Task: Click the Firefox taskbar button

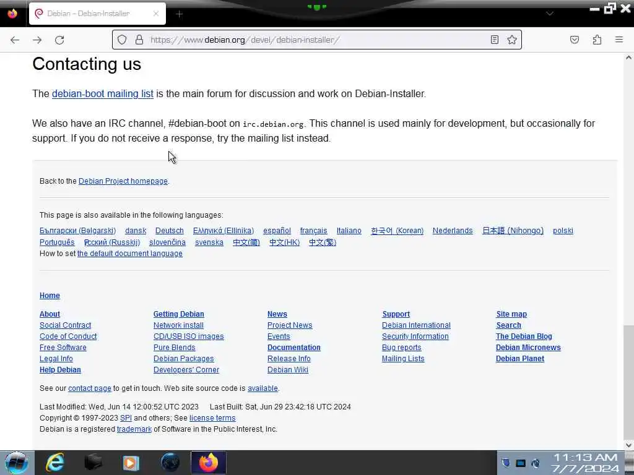Action: [x=208, y=463]
